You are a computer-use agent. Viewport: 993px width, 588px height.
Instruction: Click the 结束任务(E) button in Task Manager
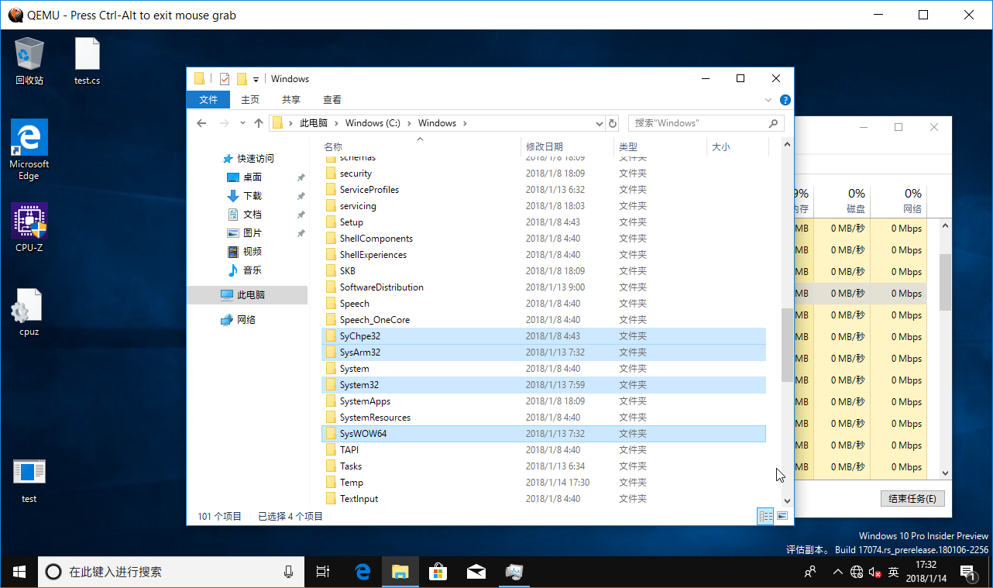[x=913, y=498]
